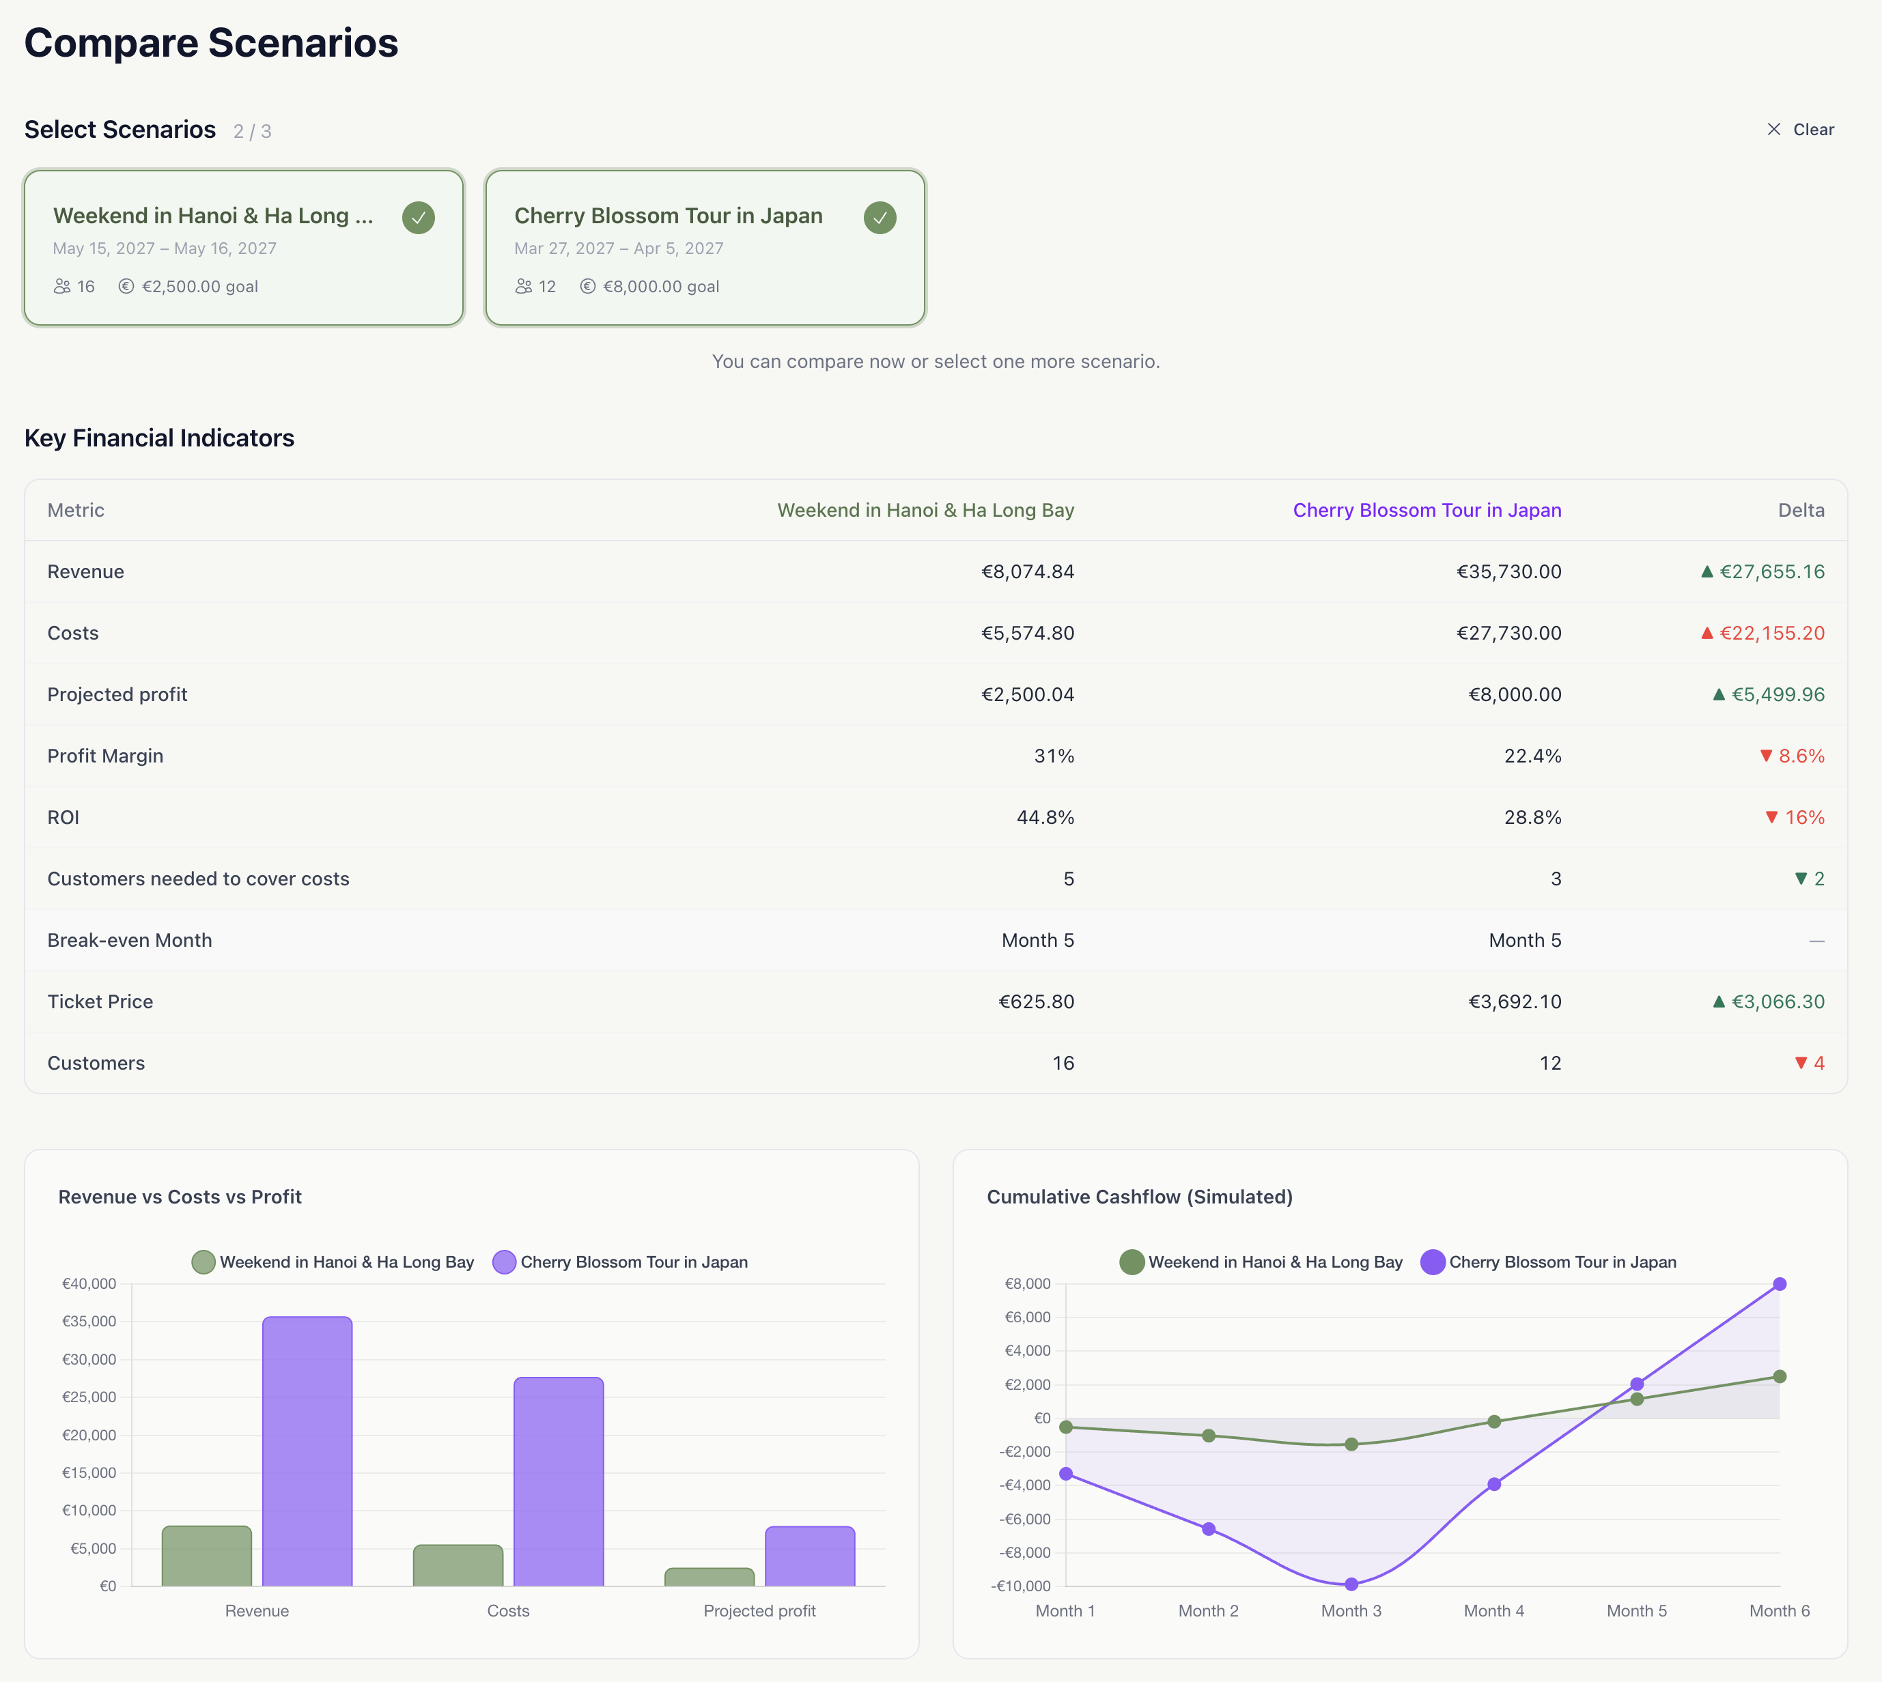1882x1682 pixels.
Task: Click the Clear button text
Action: (x=1812, y=130)
